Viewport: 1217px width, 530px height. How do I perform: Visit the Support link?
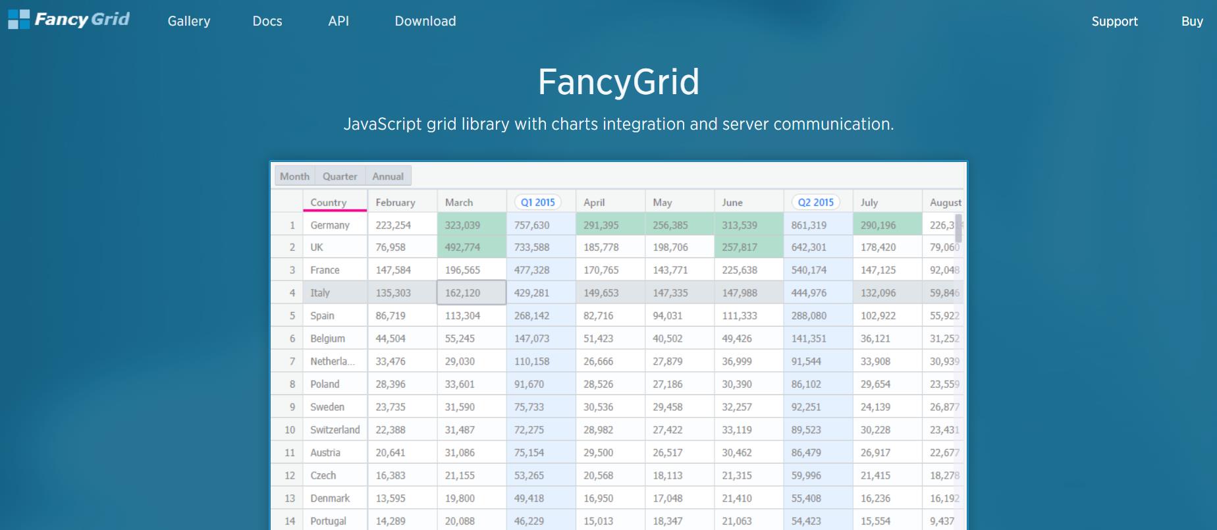tap(1114, 21)
